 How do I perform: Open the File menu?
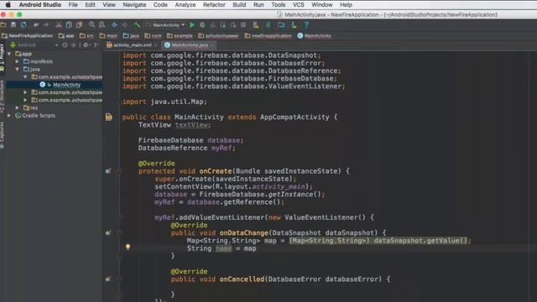click(73, 5)
